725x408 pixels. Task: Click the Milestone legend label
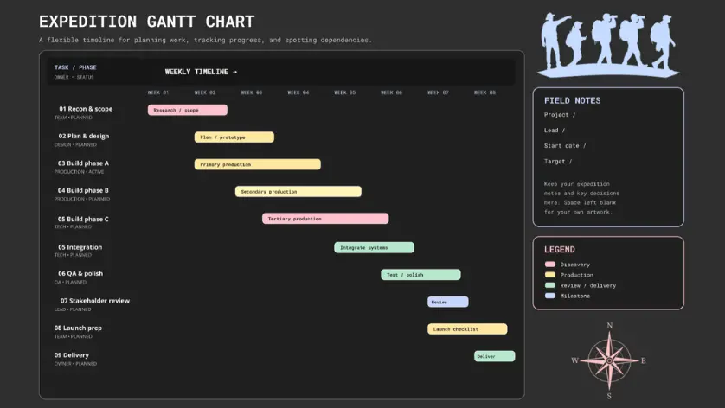tap(575, 296)
